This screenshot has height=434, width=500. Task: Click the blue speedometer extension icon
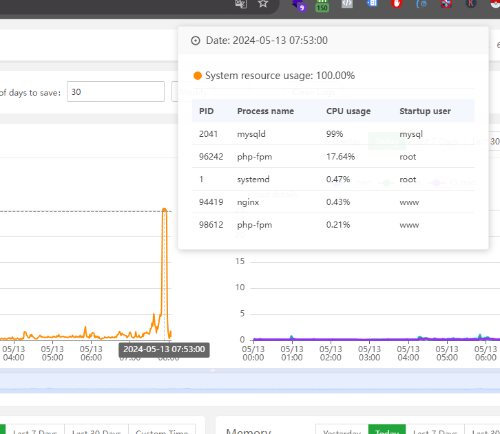[x=421, y=4]
